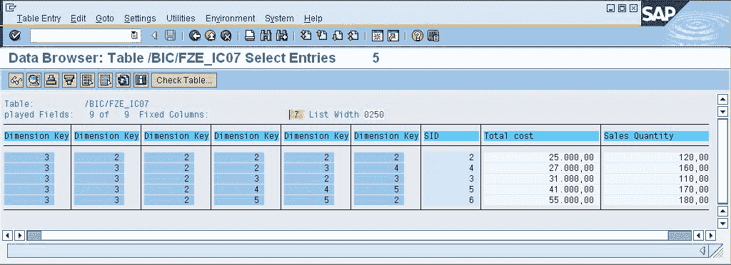This screenshot has width=731, height=265.
Task: Click the green Back arrow icon
Action: [194, 36]
